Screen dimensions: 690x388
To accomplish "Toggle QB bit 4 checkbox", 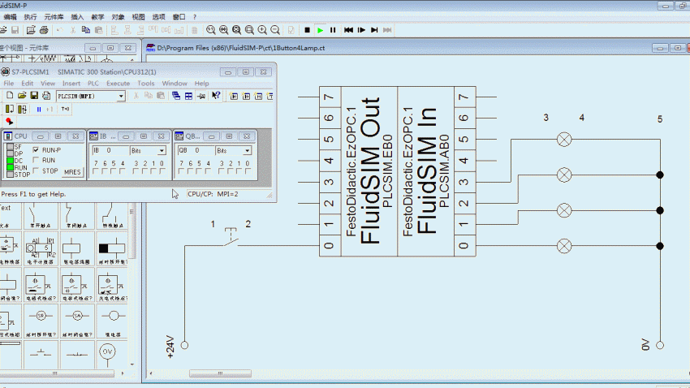I will [209, 171].
